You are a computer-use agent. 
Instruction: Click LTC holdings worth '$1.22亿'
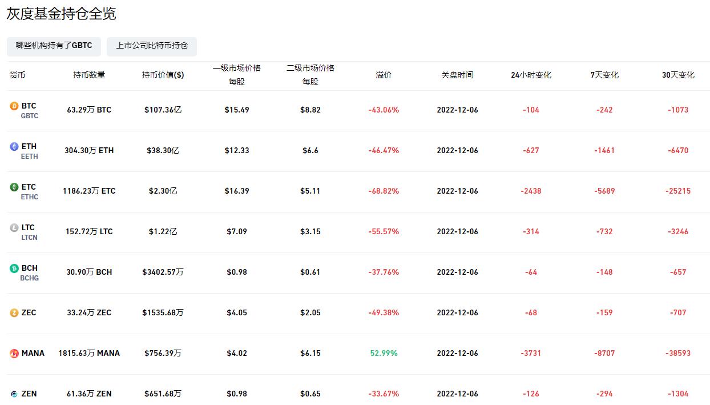pos(163,231)
